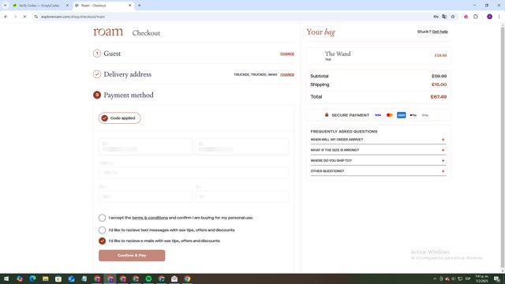Click the Google Pay payment icon
505x284 pixels.
coord(425,115)
